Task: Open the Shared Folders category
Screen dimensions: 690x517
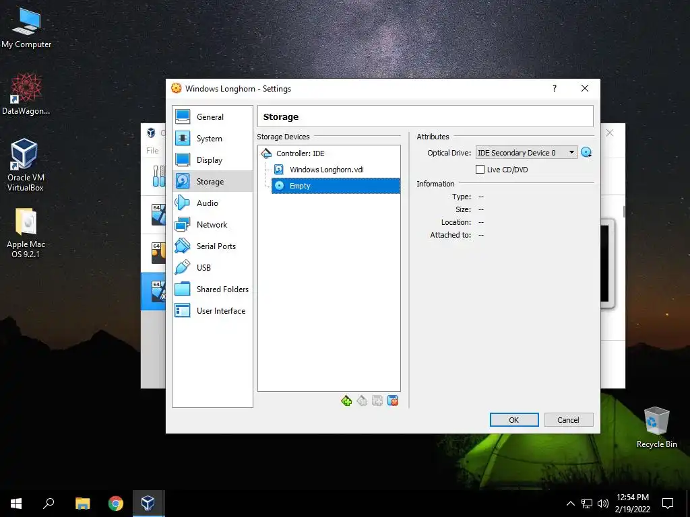Action: (x=212, y=289)
